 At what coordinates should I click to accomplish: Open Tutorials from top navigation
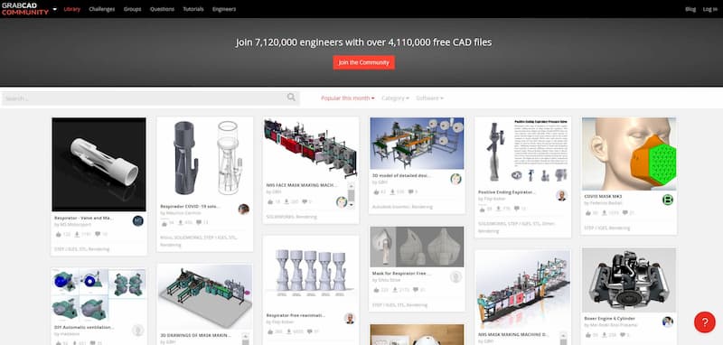(x=193, y=9)
